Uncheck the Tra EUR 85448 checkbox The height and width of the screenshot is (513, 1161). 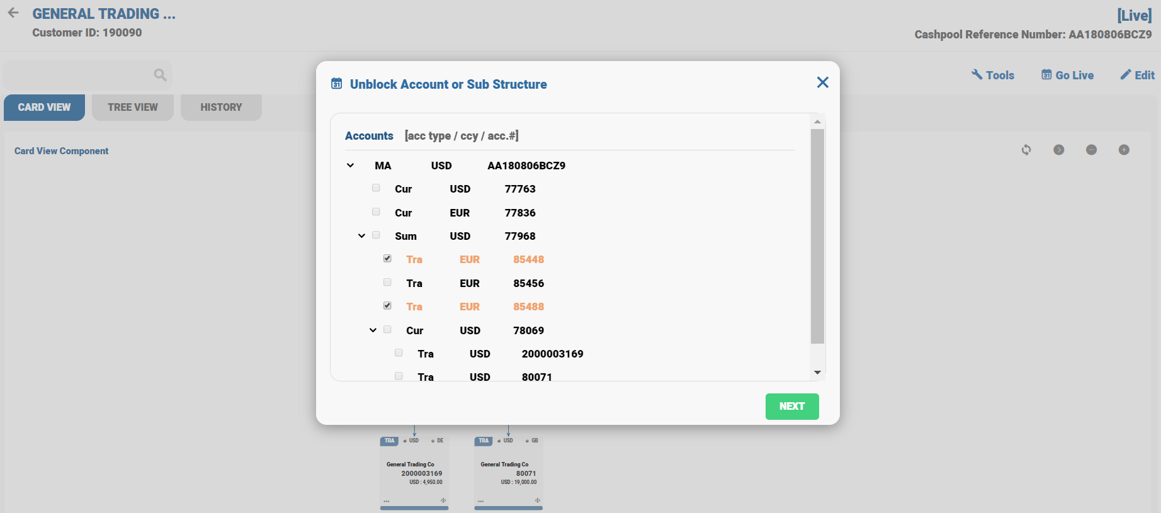pos(387,259)
